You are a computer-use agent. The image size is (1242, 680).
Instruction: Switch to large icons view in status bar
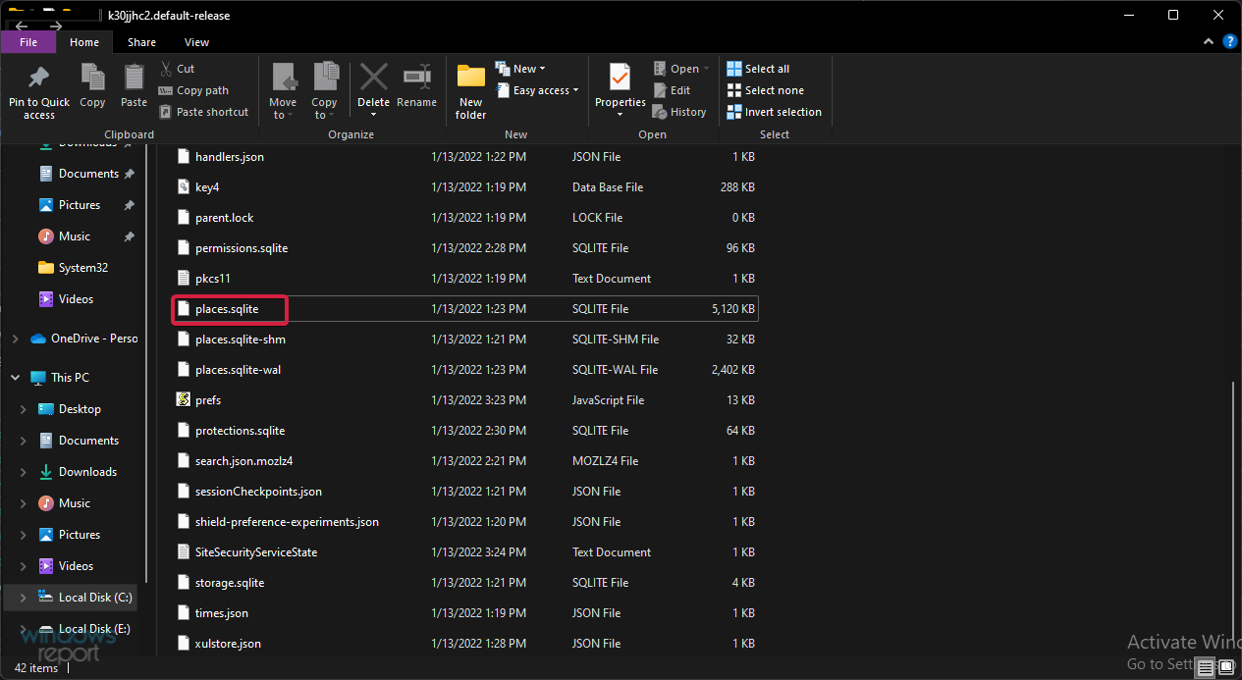[x=1226, y=668]
